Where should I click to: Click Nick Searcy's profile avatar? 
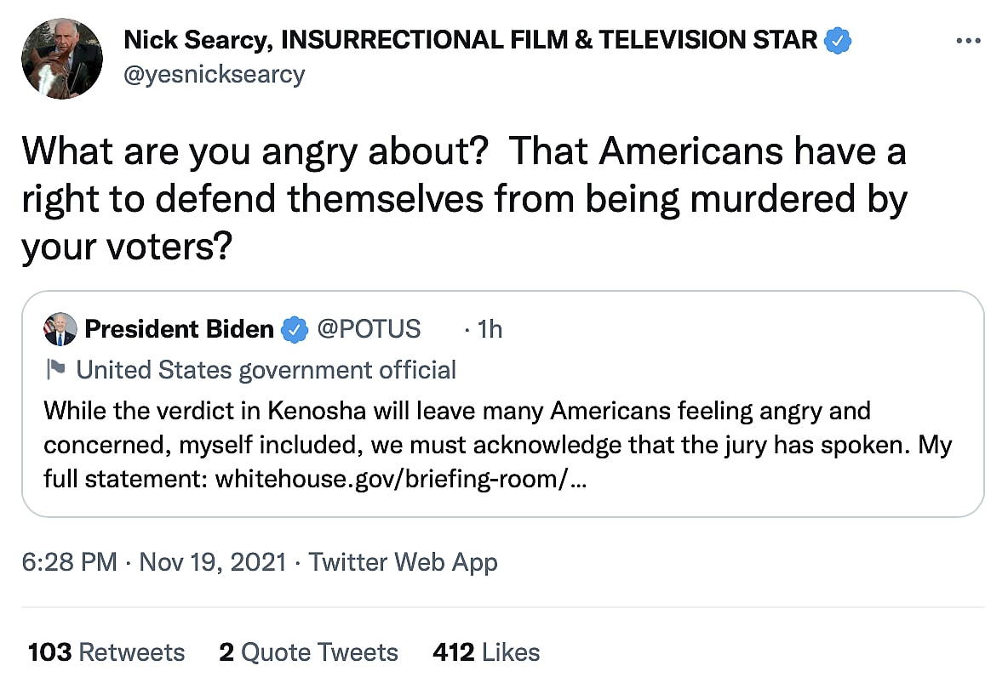click(62, 59)
